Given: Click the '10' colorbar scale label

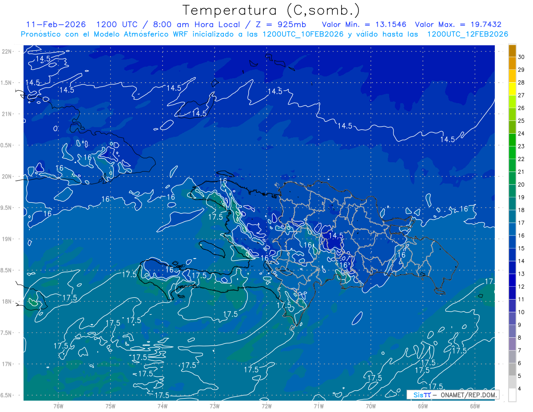Looking at the screenshot, I should (x=521, y=312).
